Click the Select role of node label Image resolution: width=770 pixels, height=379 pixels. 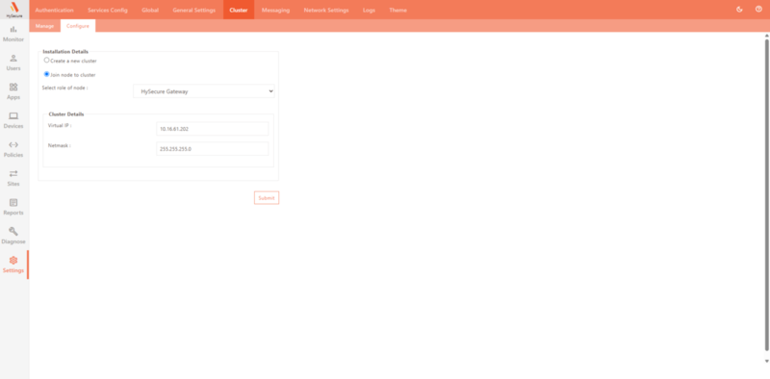point(64,88)
